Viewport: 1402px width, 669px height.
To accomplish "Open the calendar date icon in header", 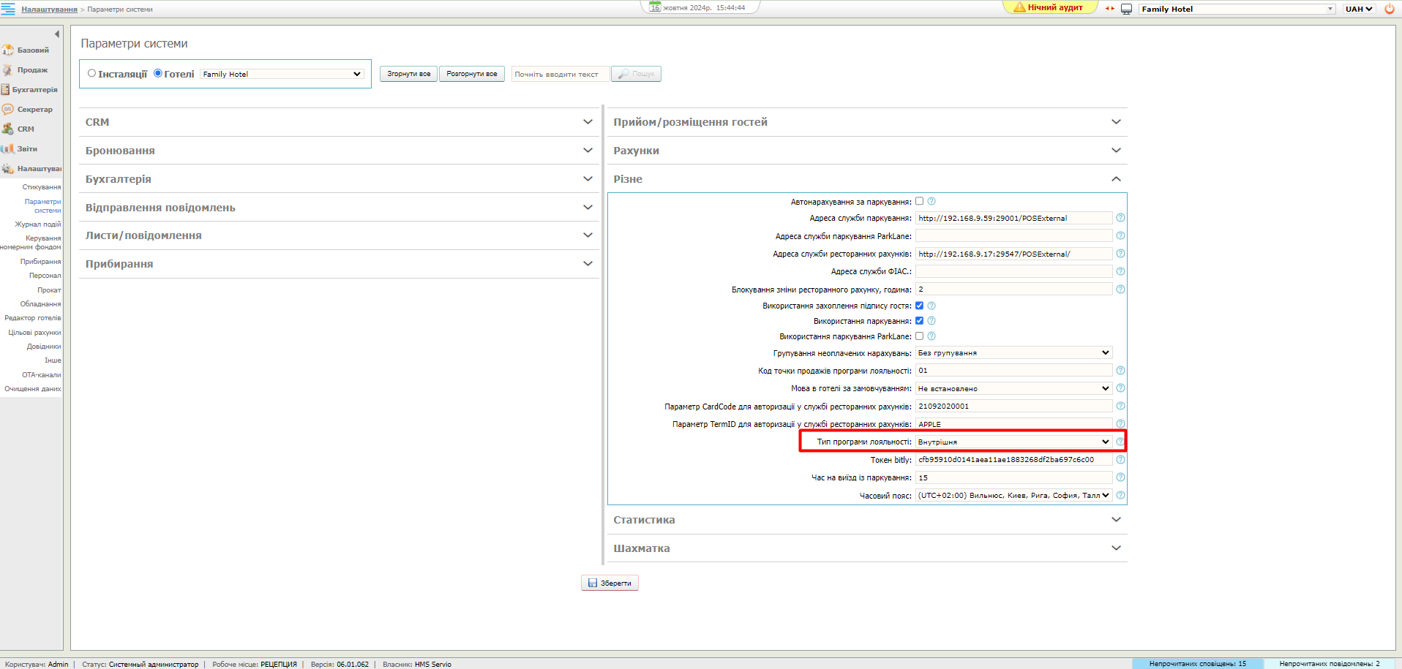I will point(655,7).
